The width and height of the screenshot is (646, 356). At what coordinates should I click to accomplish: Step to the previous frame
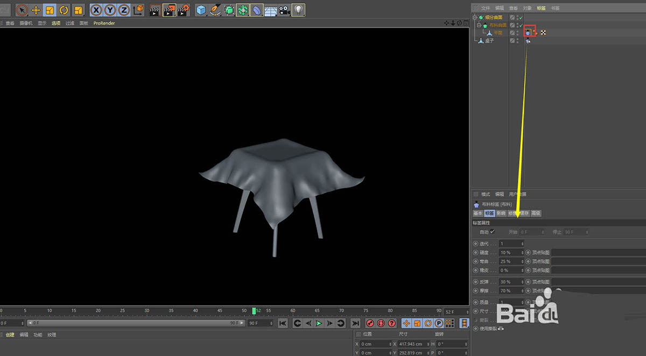pos(308,323)
